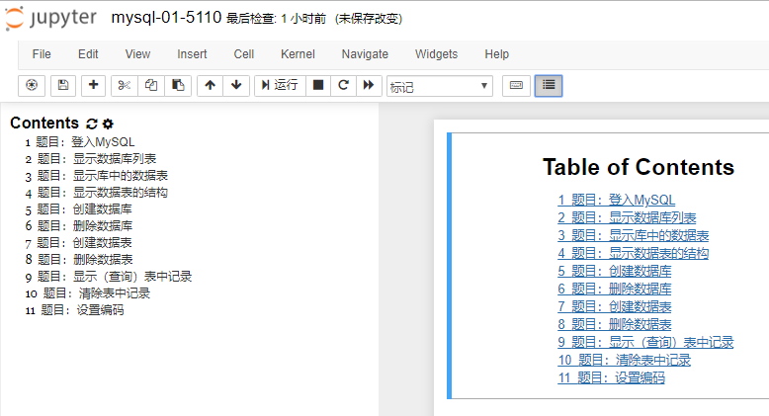Follow cell link 5 创建数据库
This screenshot has height=416, width=769.
tap(615, 272)
